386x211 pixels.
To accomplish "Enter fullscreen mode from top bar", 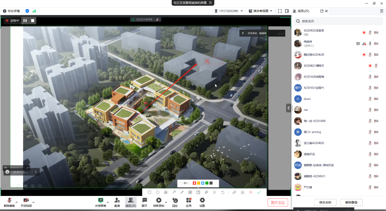I will pos(280,11).
